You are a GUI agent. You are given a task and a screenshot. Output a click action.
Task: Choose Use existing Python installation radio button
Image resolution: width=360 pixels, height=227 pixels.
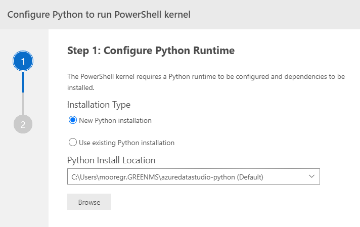pos(72,142)
